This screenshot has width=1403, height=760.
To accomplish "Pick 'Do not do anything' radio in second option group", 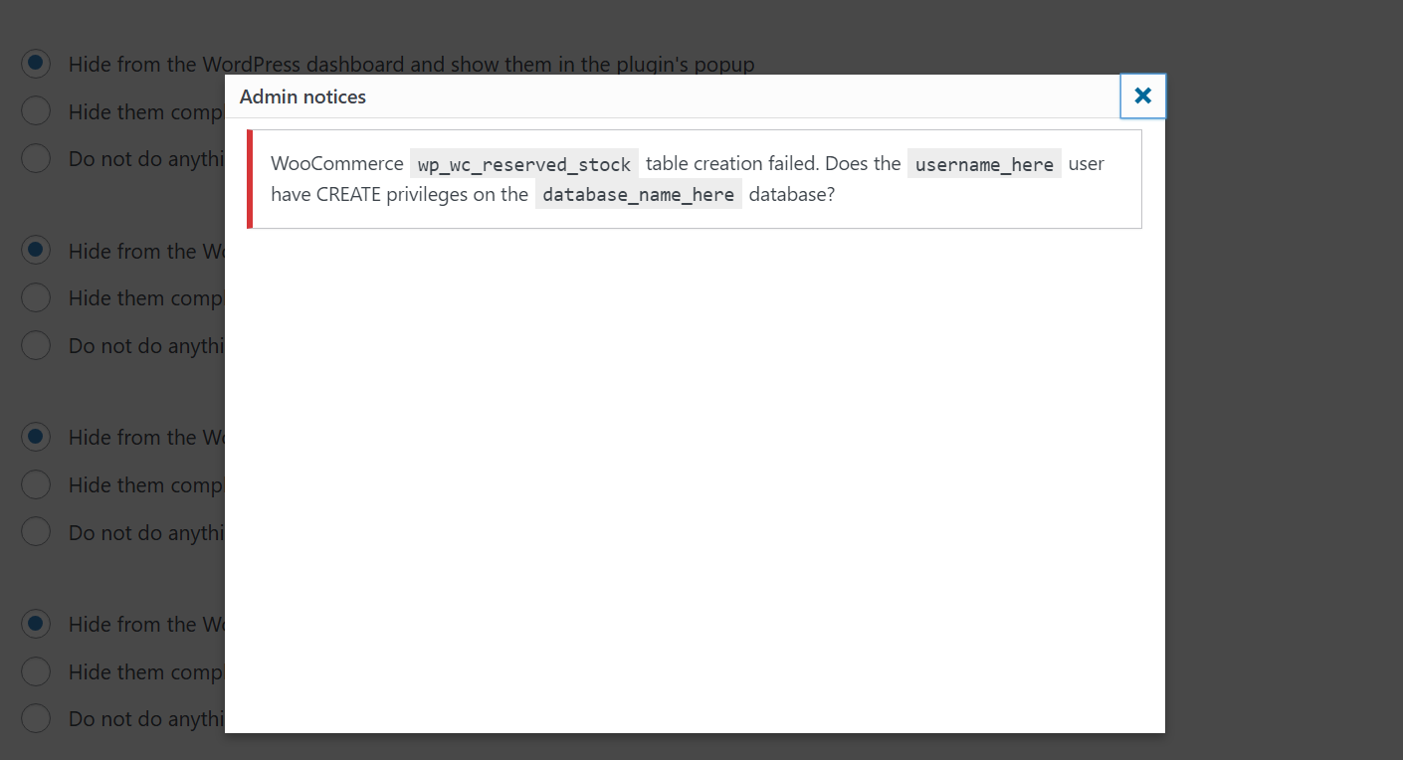I will tap(36, 344).
